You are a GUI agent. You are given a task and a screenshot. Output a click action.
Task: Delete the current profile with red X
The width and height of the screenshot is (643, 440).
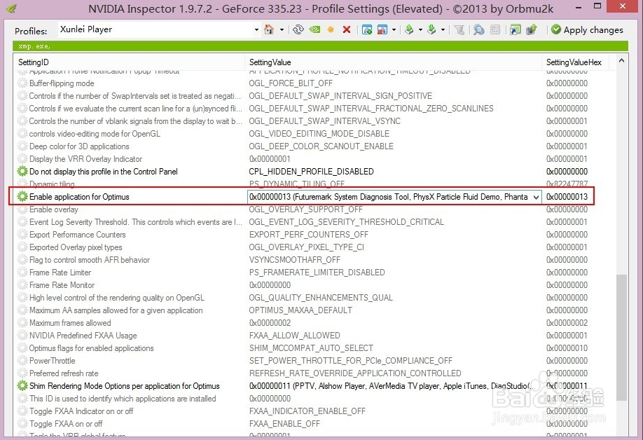pyautogui.click(x=347, y=29)
